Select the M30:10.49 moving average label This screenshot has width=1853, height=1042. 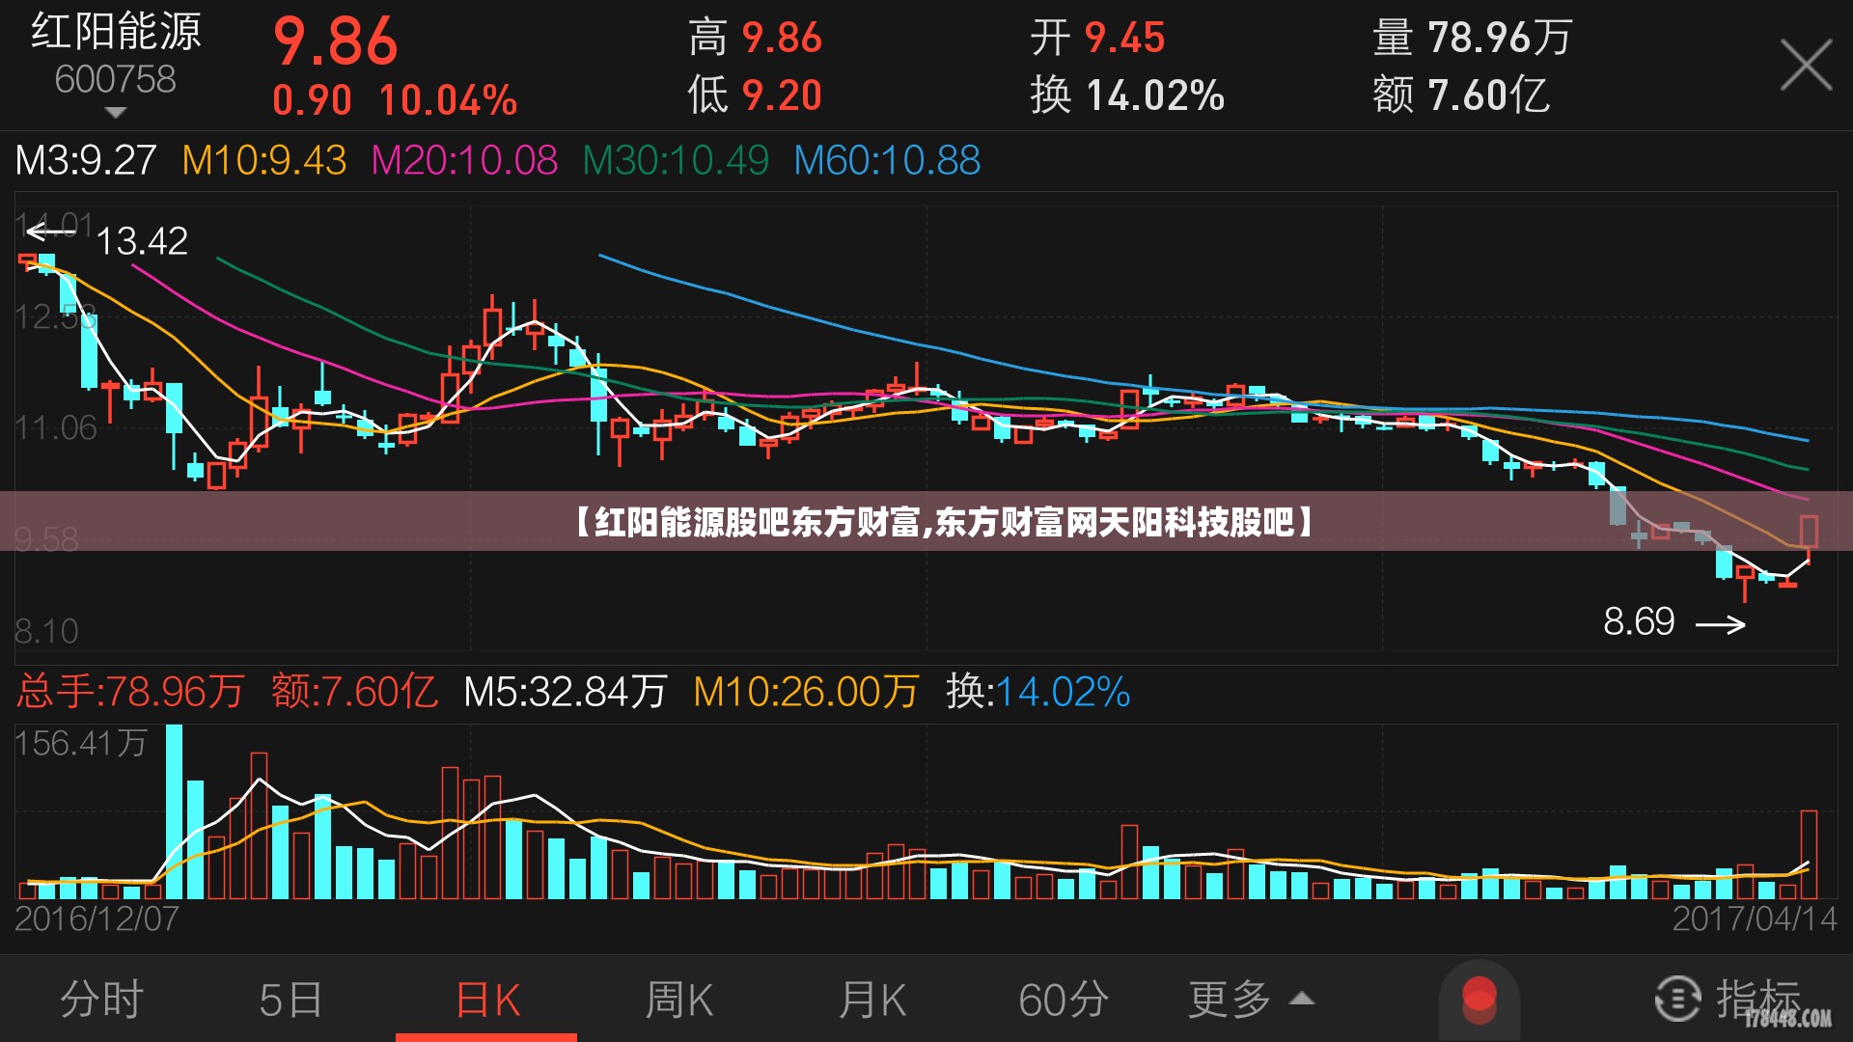coord(676,160)
